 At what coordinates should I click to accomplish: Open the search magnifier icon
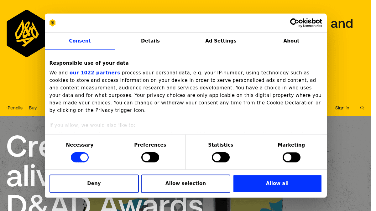(362, 108)
